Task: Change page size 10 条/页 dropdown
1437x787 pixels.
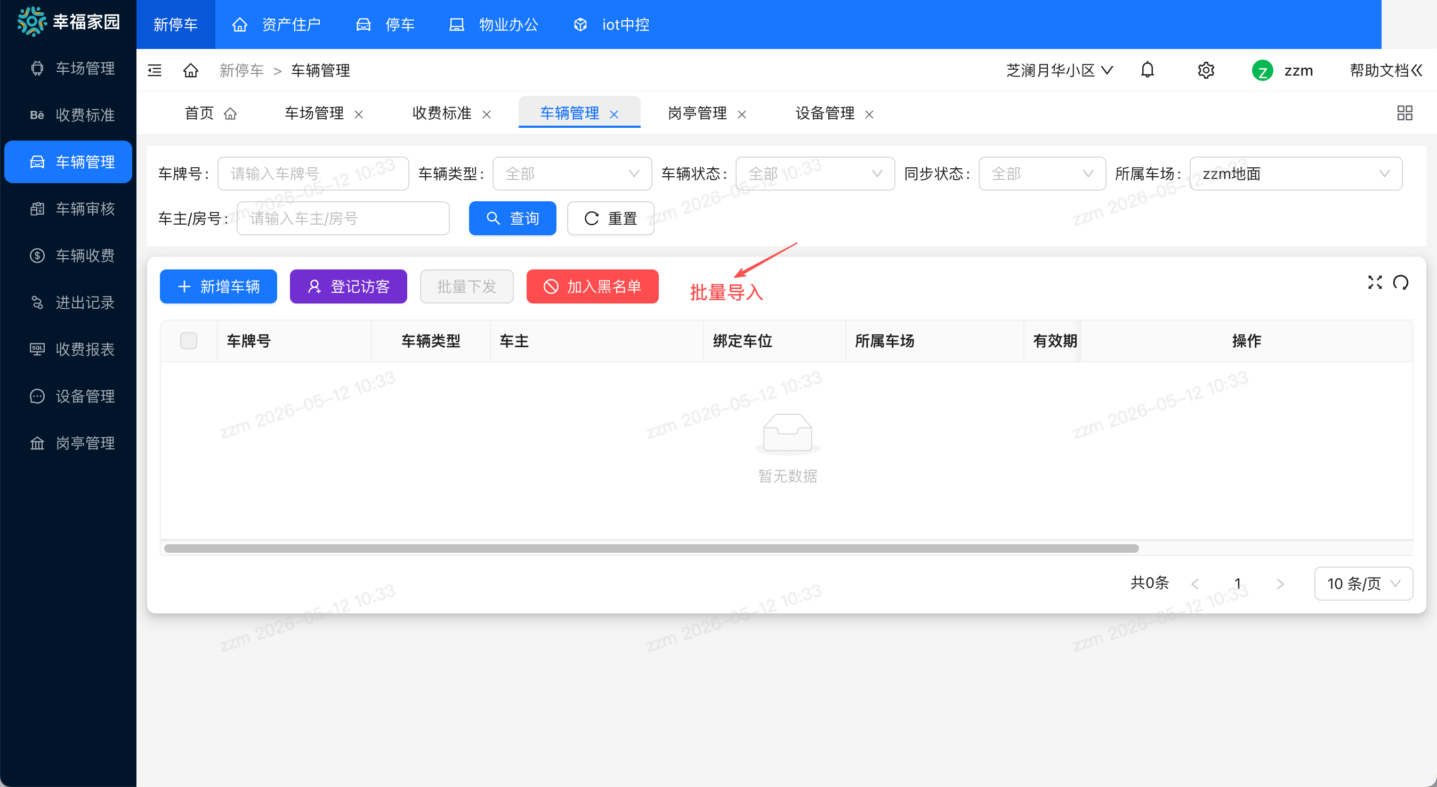Action: pyautogui.click(x=1363, y=584)
